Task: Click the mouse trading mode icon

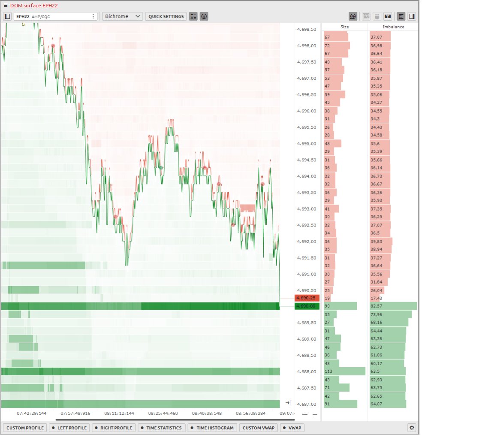Action: click(x=377, y=16)
